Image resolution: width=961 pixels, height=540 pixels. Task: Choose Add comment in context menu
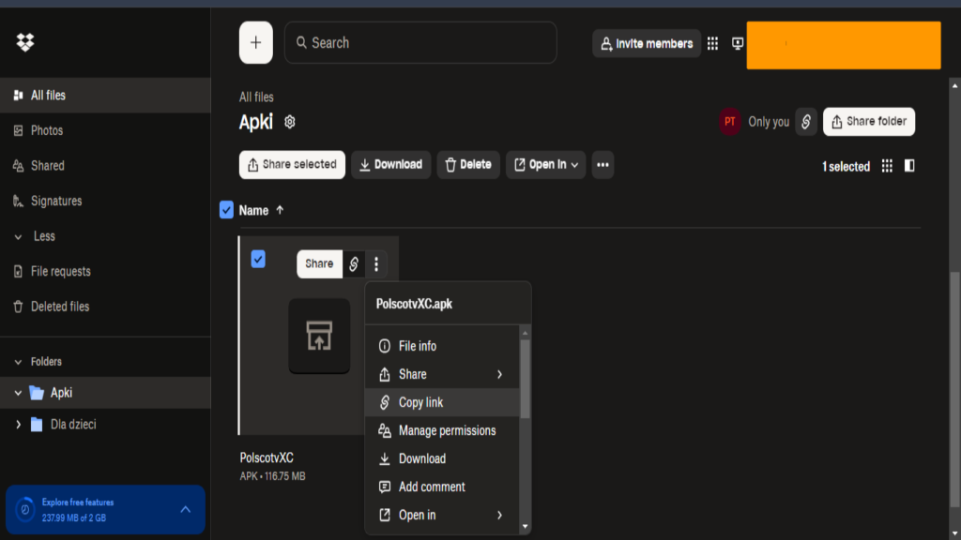442,487
